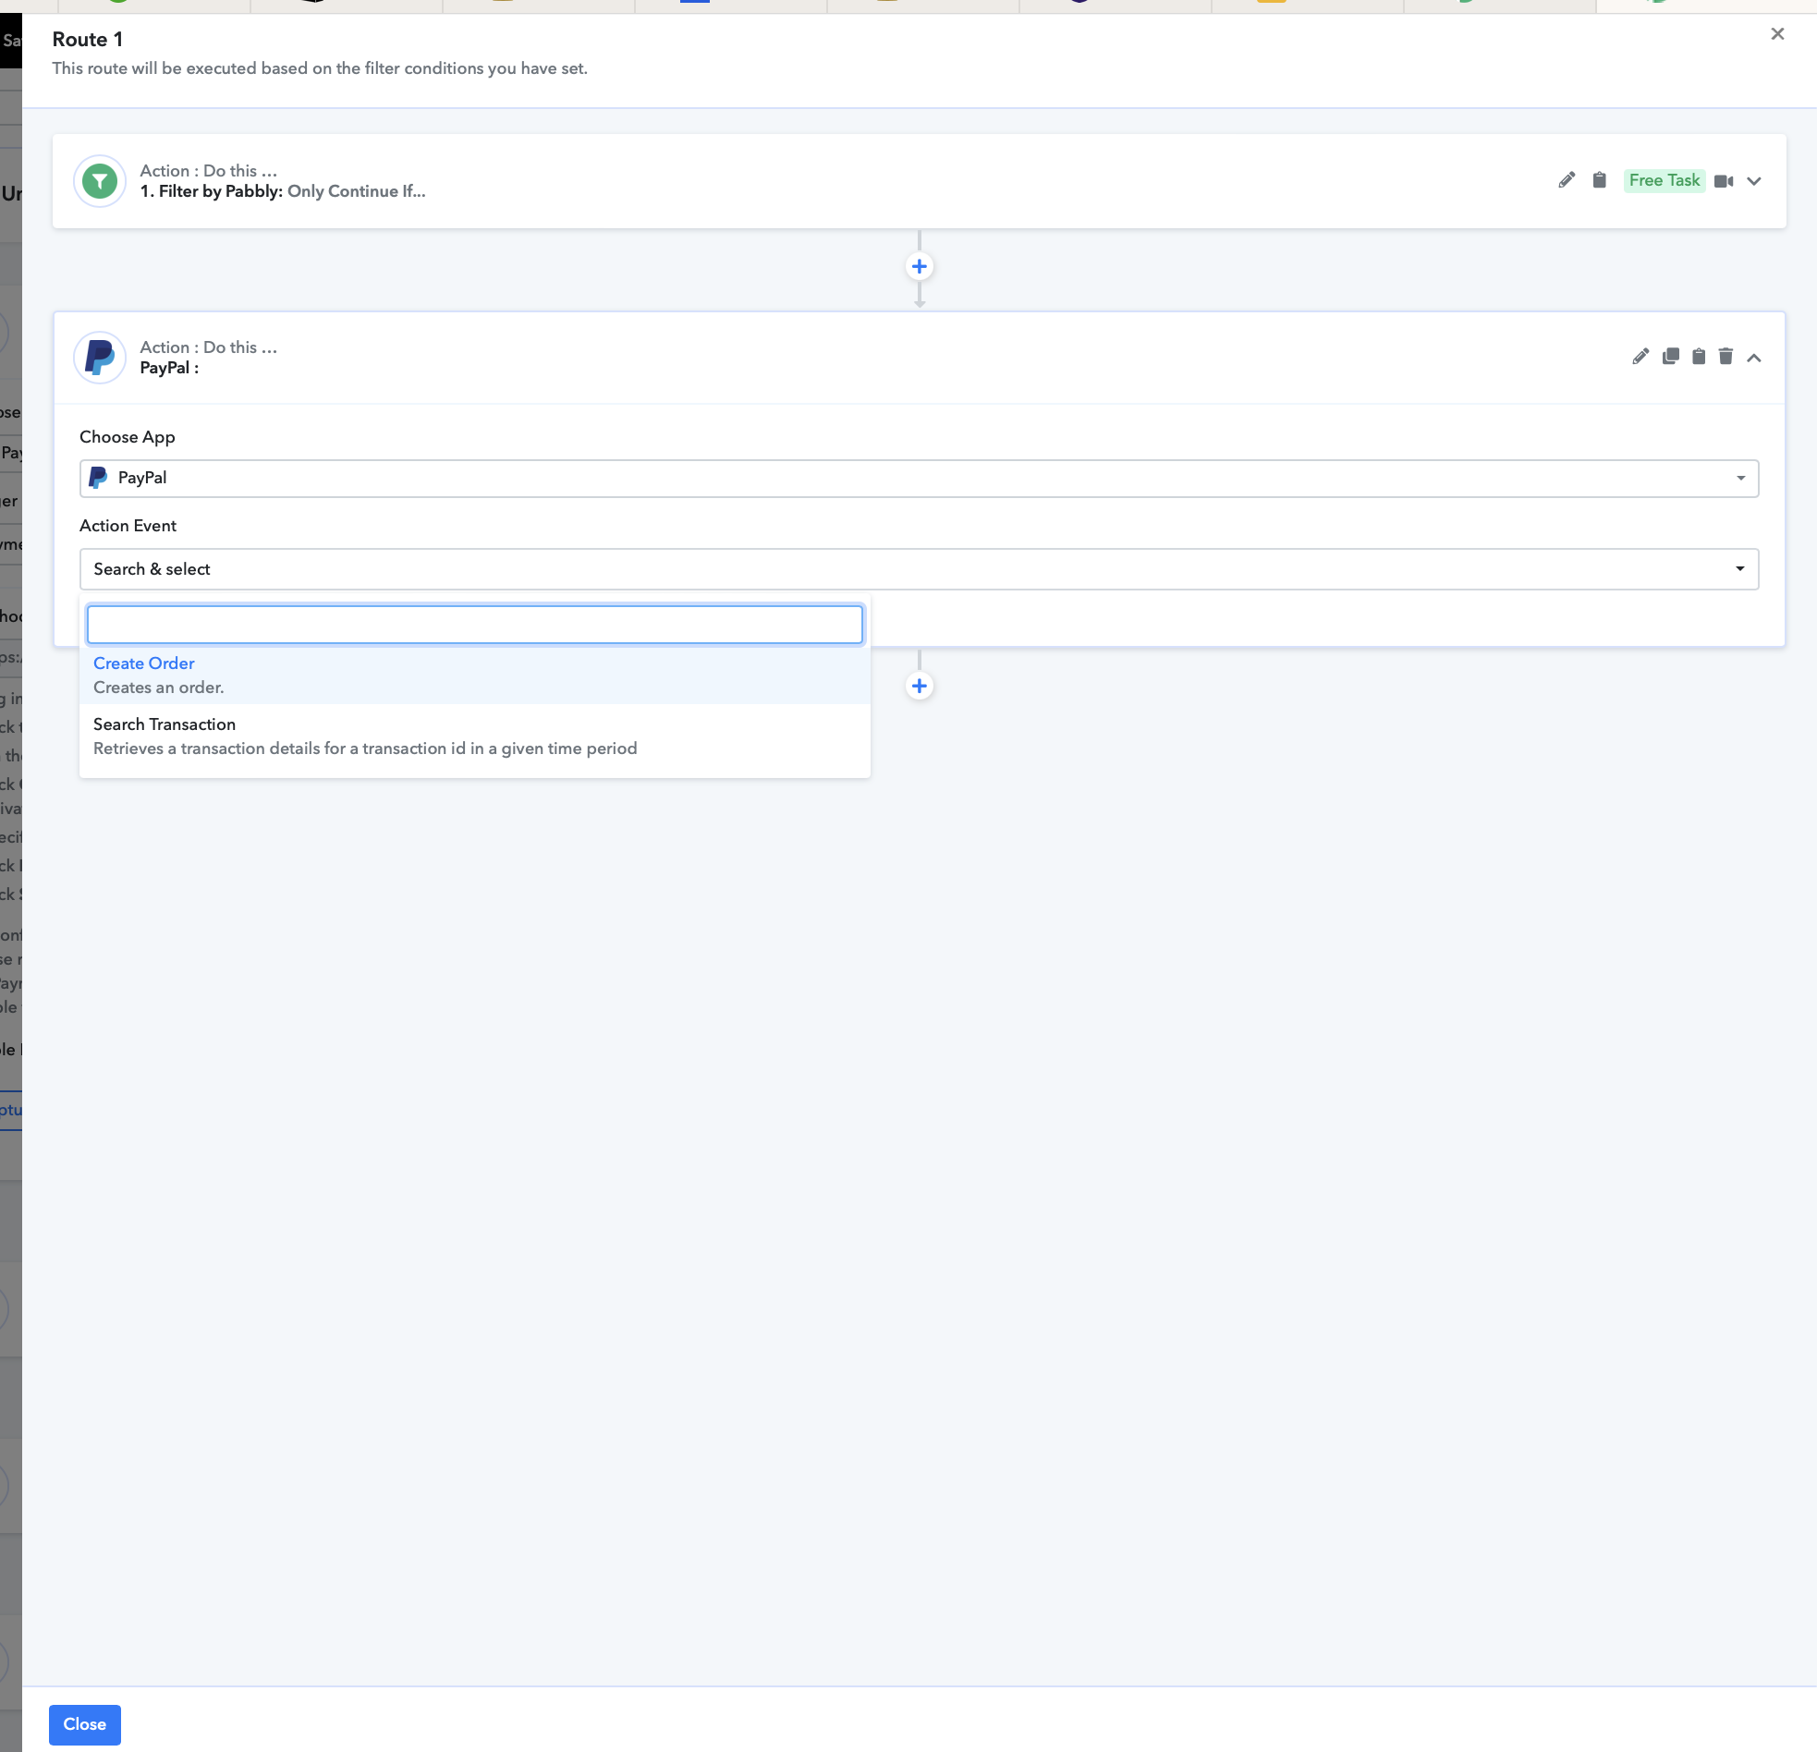Click the "PayPal :" step title text
The image size is (1817, 1752).
[169, 368]
